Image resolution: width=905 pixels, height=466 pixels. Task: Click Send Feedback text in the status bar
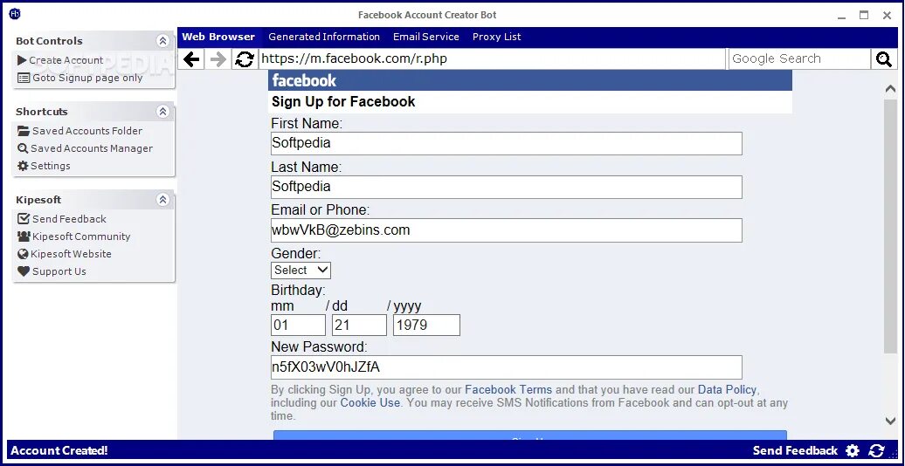coord(795,451)
